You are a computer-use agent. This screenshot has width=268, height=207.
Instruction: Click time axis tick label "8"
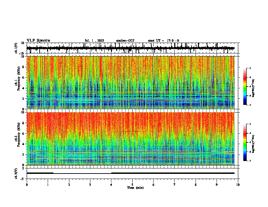(196, 185)
